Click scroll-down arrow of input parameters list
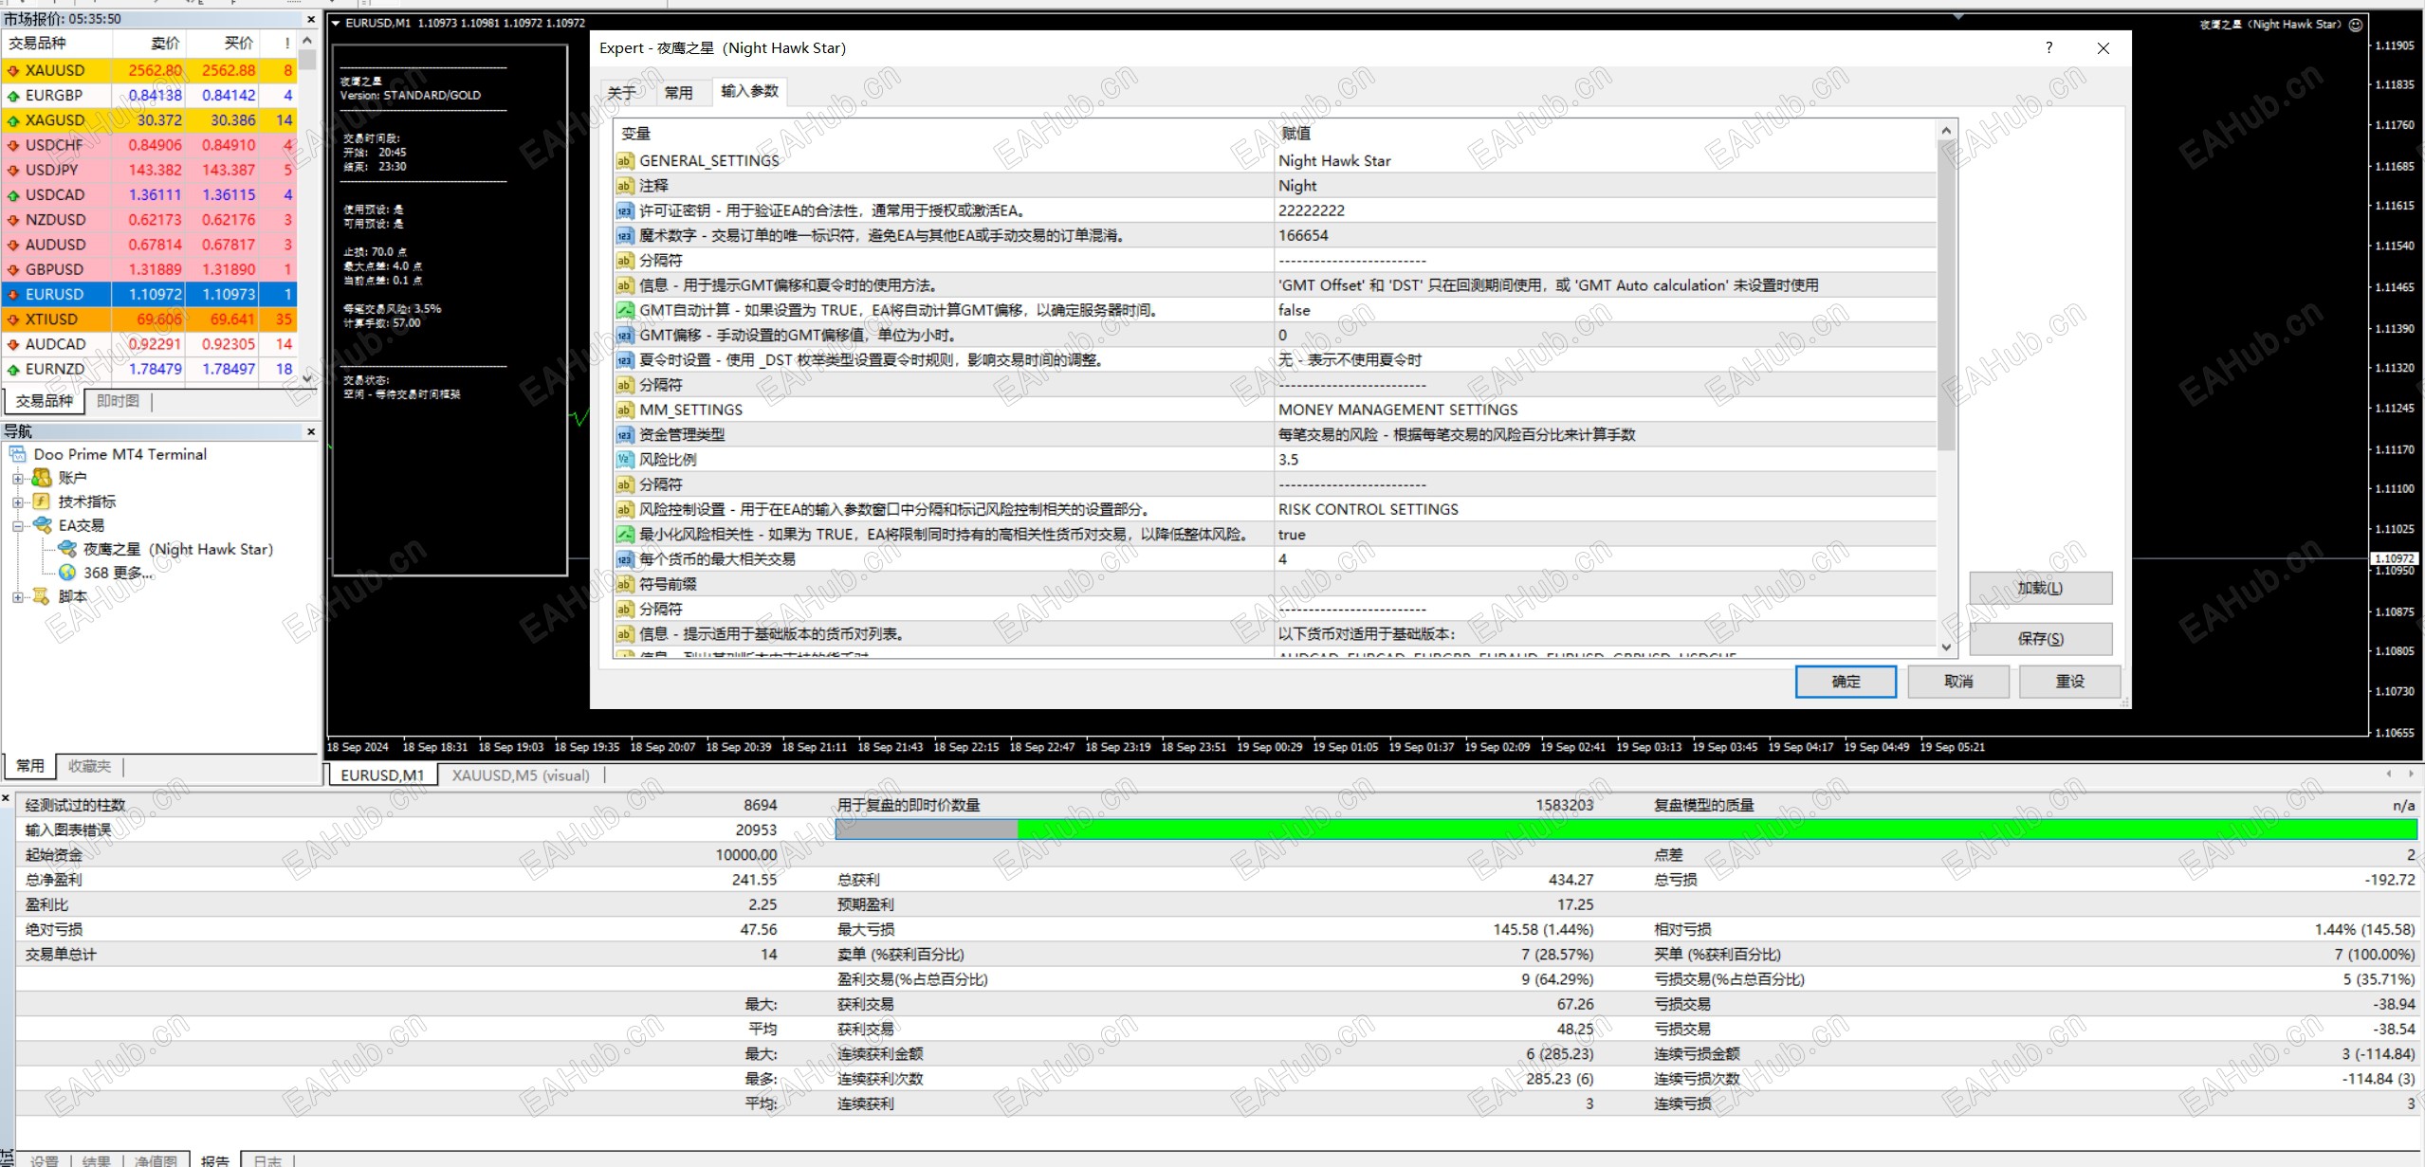The width and height of the screenshot is (2425, 1167). pos(1946,647)
